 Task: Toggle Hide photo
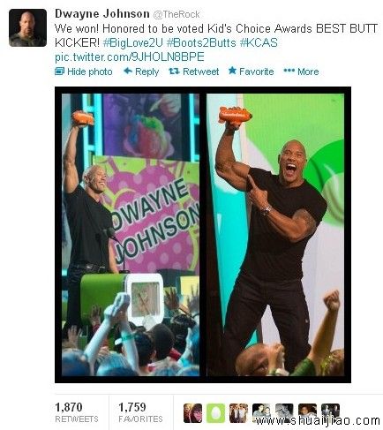[84, 72]
